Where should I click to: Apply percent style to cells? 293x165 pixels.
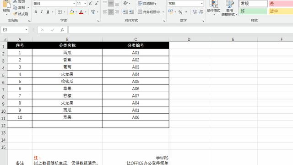coord(180,12)
